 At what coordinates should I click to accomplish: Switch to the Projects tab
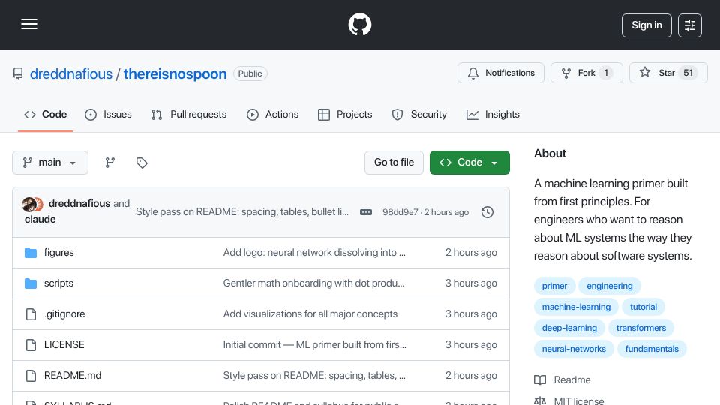click(345, 114)
